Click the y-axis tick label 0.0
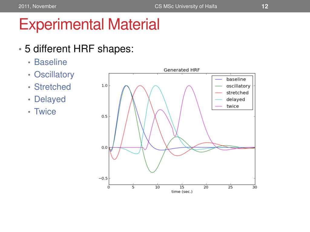 (104, 147)
